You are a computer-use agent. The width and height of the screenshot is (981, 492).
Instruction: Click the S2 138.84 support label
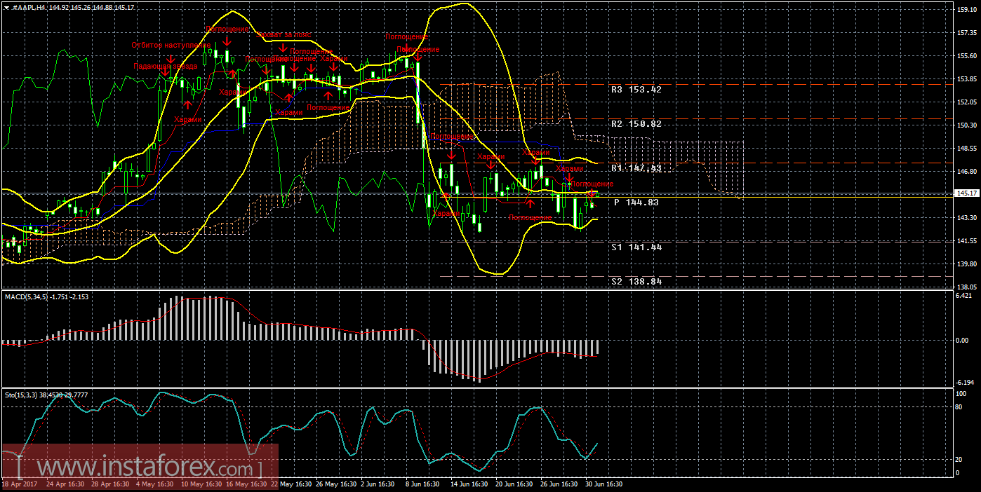pyautogui.click(x=636, y=281)
